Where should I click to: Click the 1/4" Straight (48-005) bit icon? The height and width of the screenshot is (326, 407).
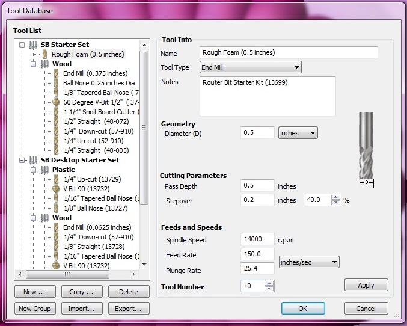tap(56, 150)
